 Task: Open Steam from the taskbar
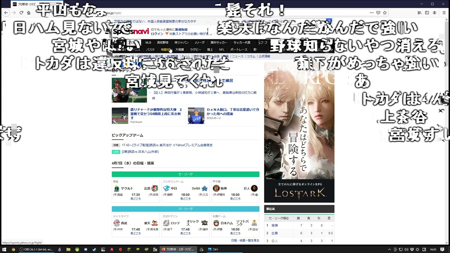(94, 249)
